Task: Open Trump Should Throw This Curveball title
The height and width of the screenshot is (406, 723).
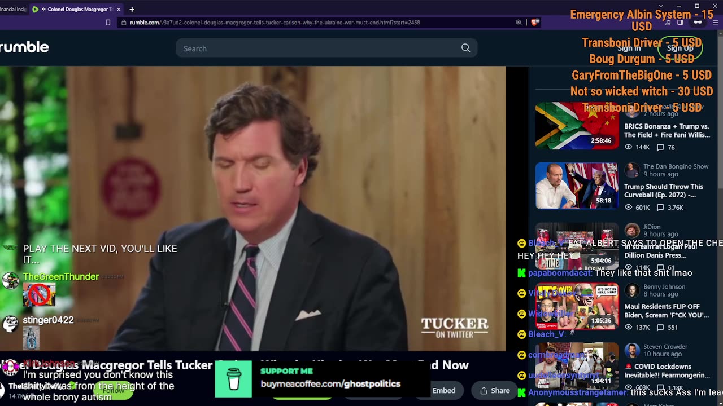Action: tap(664, 191)
